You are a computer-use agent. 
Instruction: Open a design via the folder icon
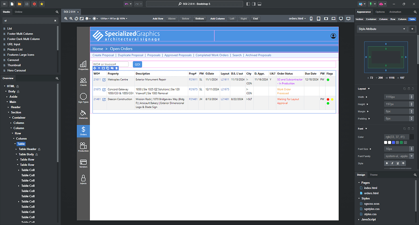pyautogui.click(x=19, y=4)
